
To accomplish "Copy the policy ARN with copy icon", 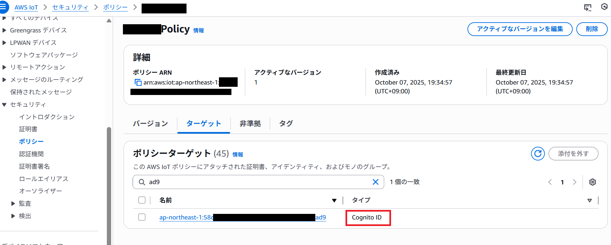I will point(138,82).
